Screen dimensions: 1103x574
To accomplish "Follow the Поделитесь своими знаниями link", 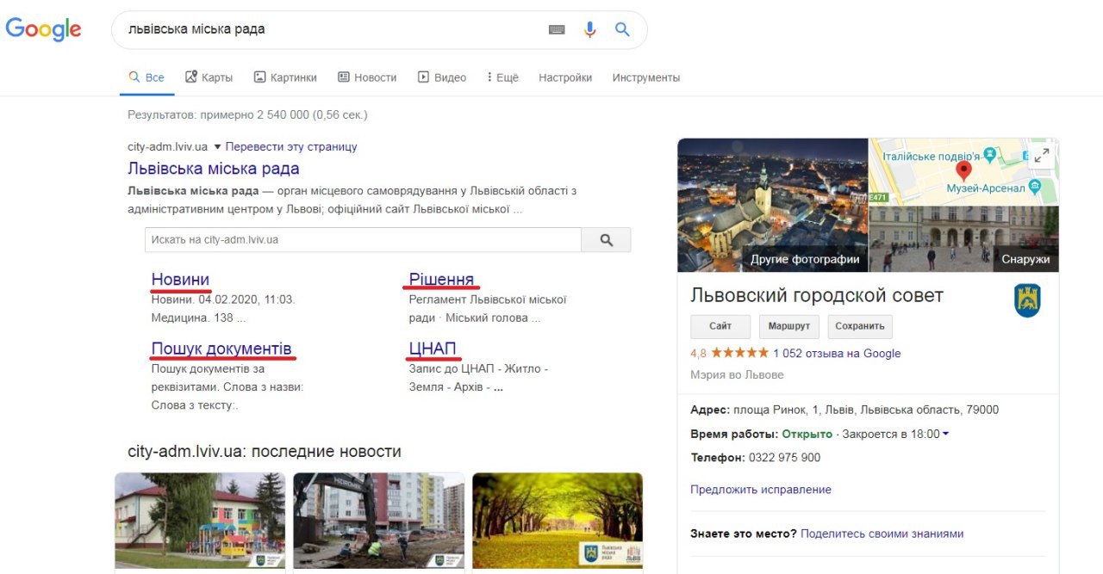I will click(x=882, y=534).
